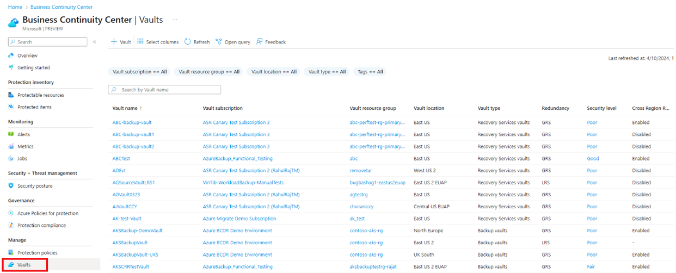Open the ABC-backup-vault link
The height and width of the screenshot is (273, 676).
pos(132,122)
